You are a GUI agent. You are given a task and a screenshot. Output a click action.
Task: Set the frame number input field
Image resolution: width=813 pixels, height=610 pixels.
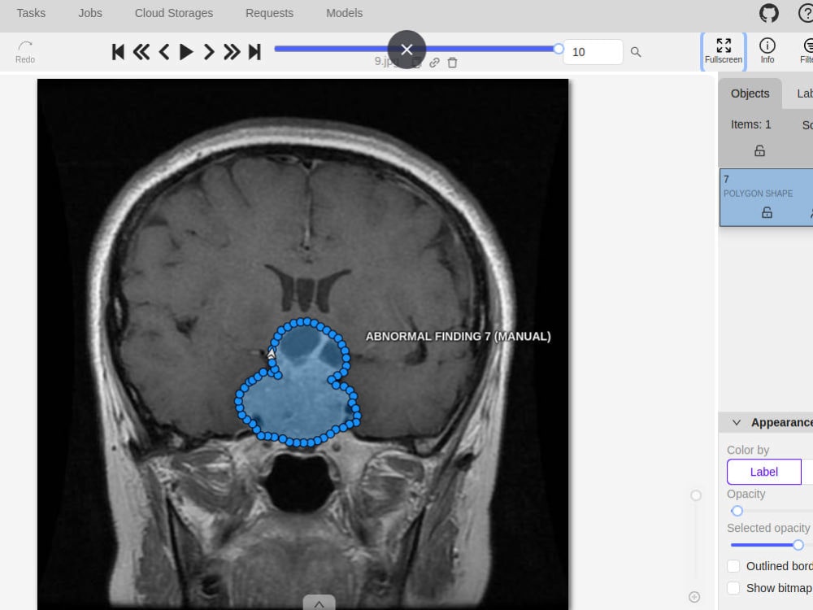click(x=593, y=52)
